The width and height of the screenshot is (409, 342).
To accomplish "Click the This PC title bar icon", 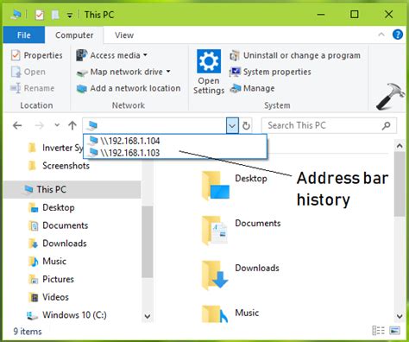I will [16, 15].
